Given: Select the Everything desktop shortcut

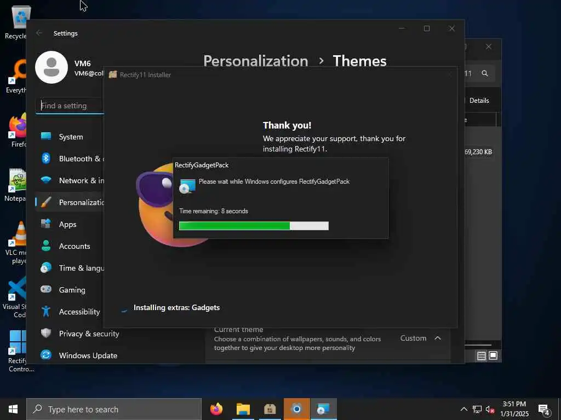Looking at the screenshot, I should point(16,77).
